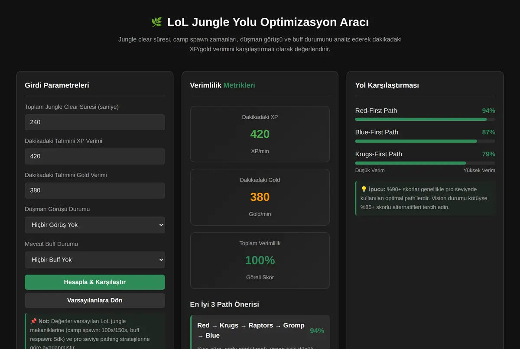Viewport: 520px width, 349px height.
Task: Click the 94% value beside Red-First Path
Action: pos(488,110)
